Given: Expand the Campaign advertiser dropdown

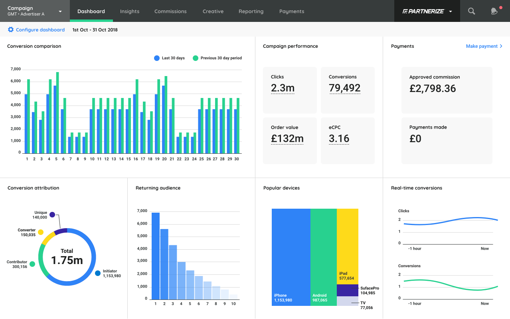Looking at the screenshot, I should click(60, 12).
